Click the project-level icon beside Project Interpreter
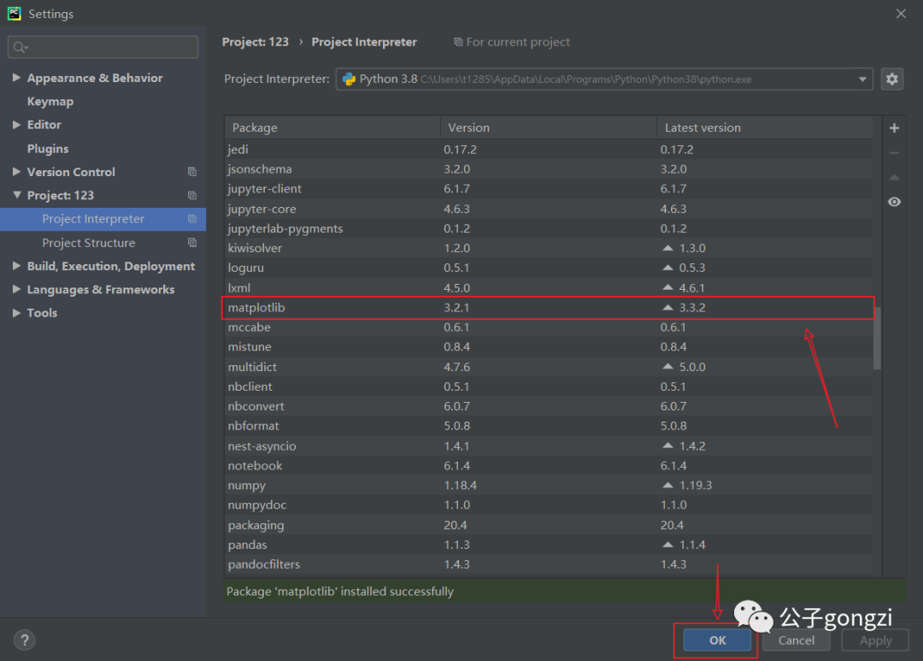 point(192,219)
